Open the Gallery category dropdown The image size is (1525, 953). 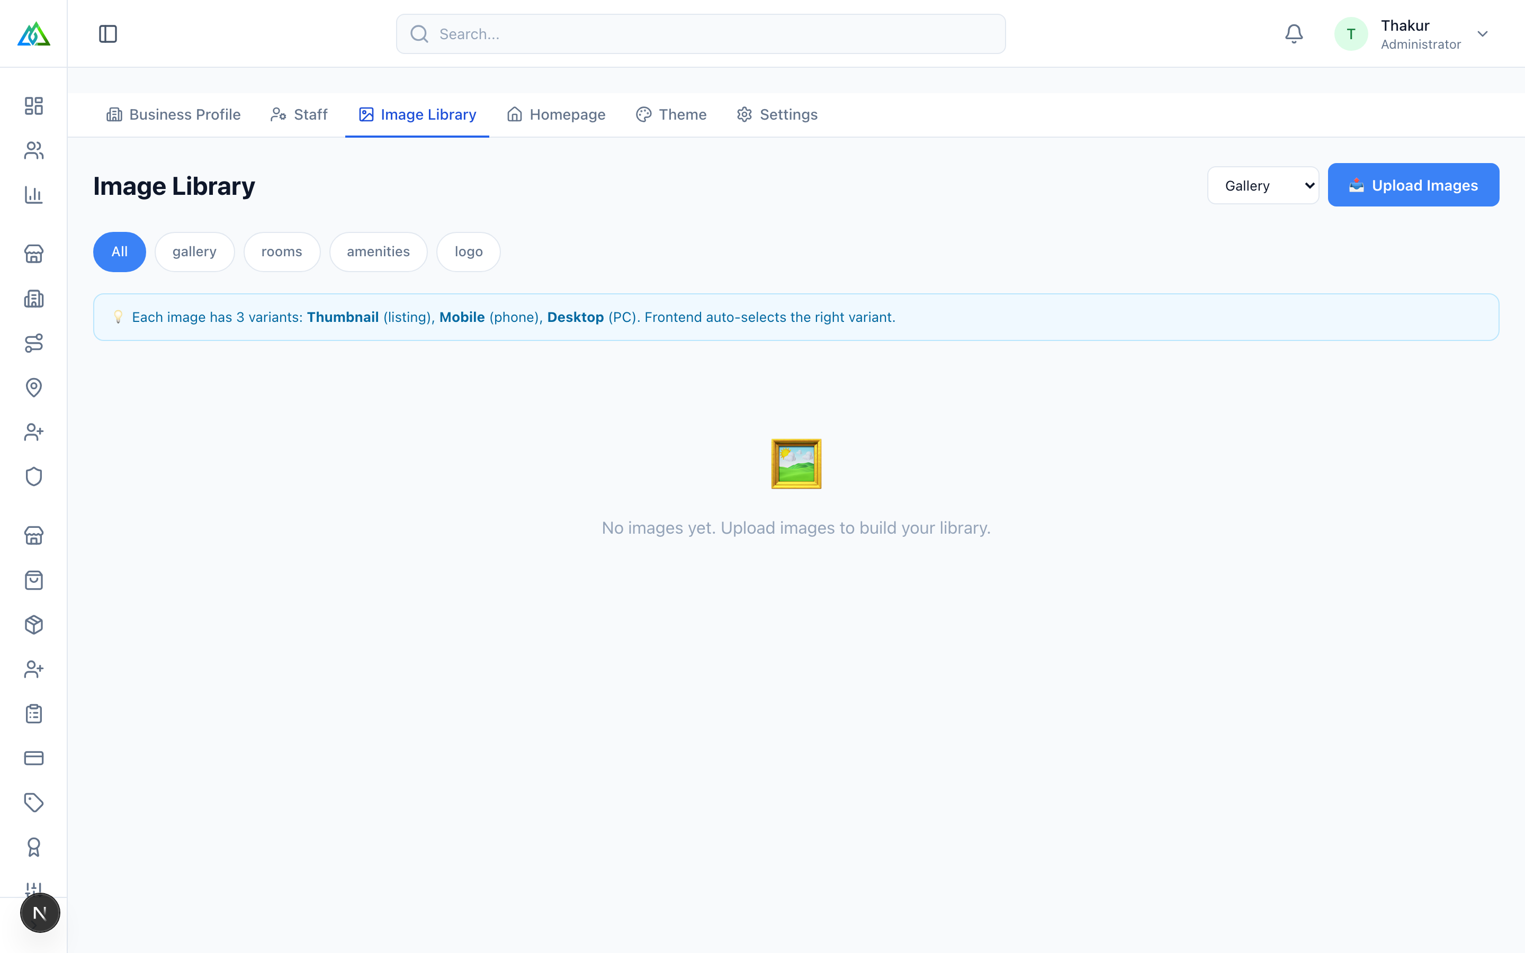click(x=1263, y=185)
